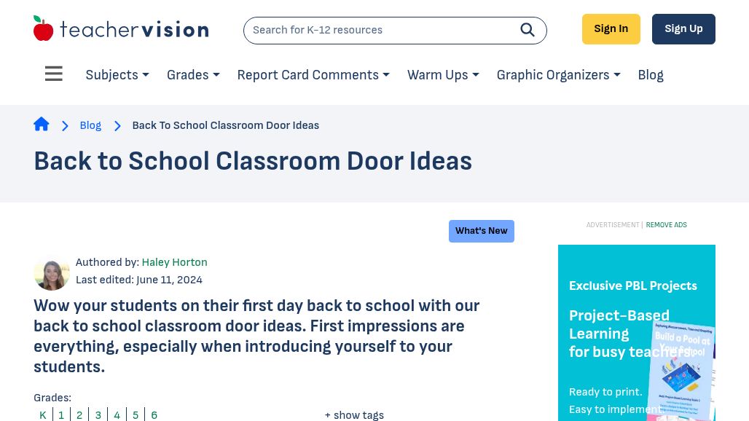Select the grade K tag
Viewport: 749px width, 421px height.
coord(43,415)
